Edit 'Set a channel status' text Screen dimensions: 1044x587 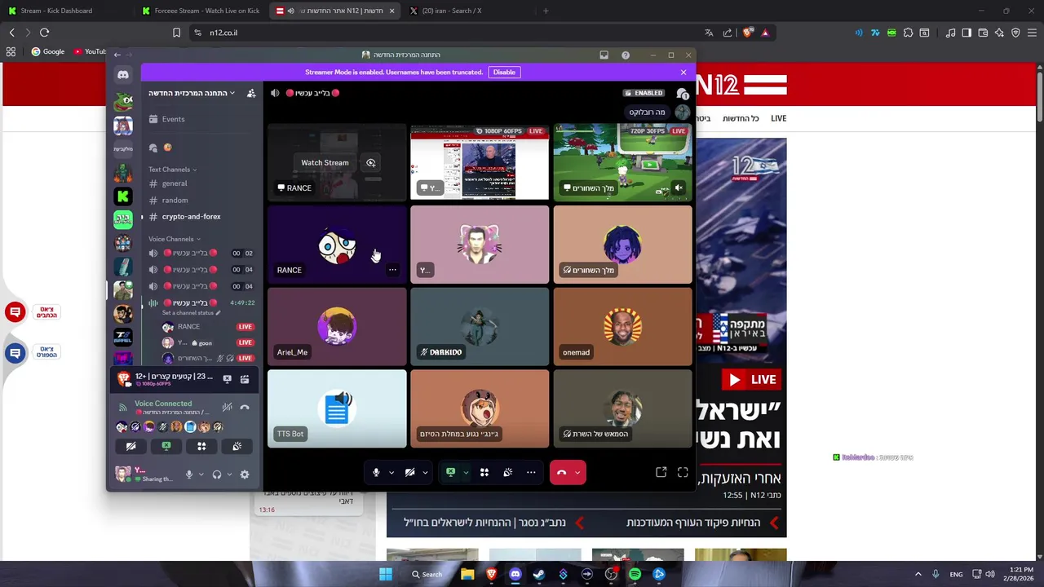(x=191, y=313)
